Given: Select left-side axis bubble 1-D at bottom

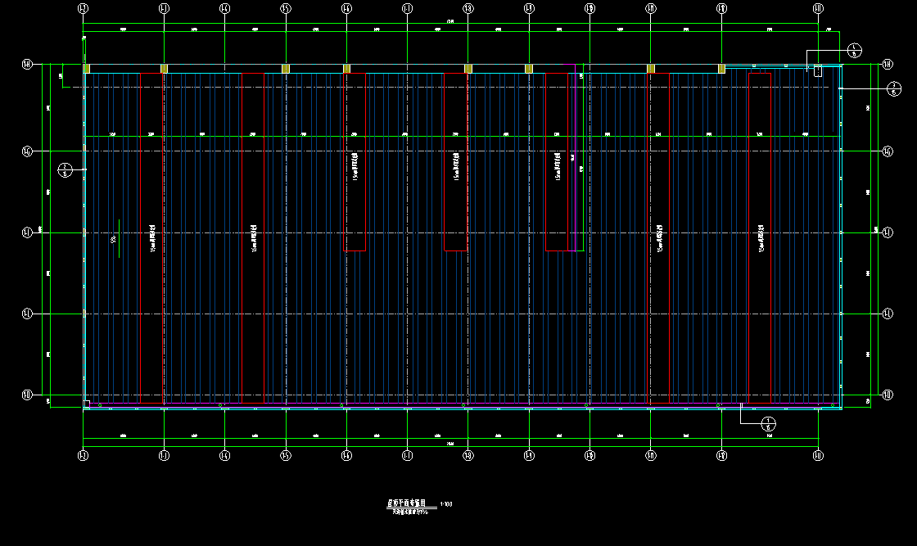Looking at the screenshot, I should pyautogui.click(x=27, y=395).
